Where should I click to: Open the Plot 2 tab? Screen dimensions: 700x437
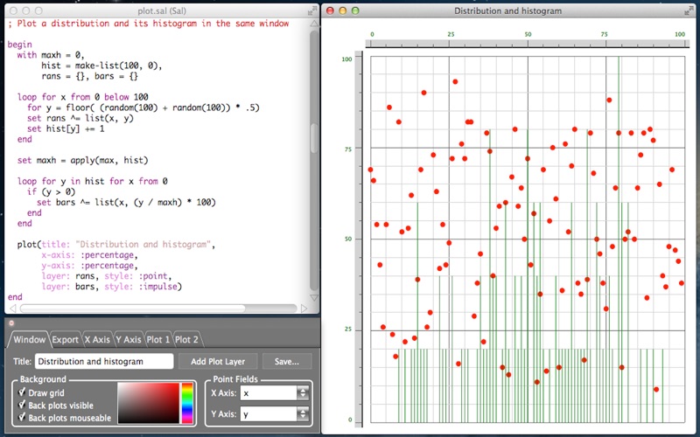(x=186, y=339)
